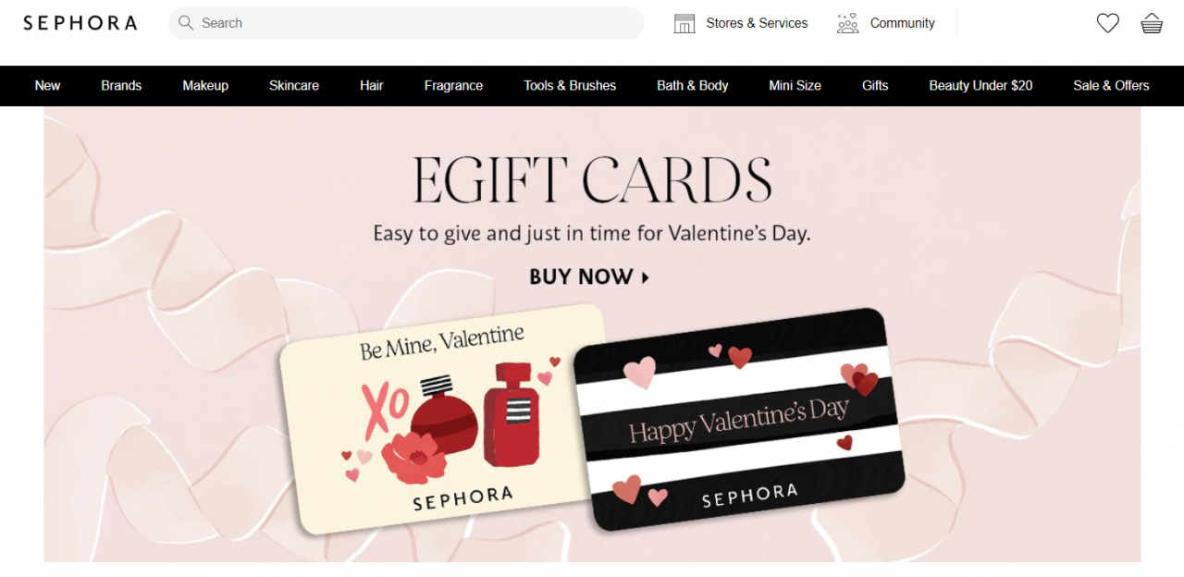Select the Tools & Brushes menu

click(x=570, y=85)
